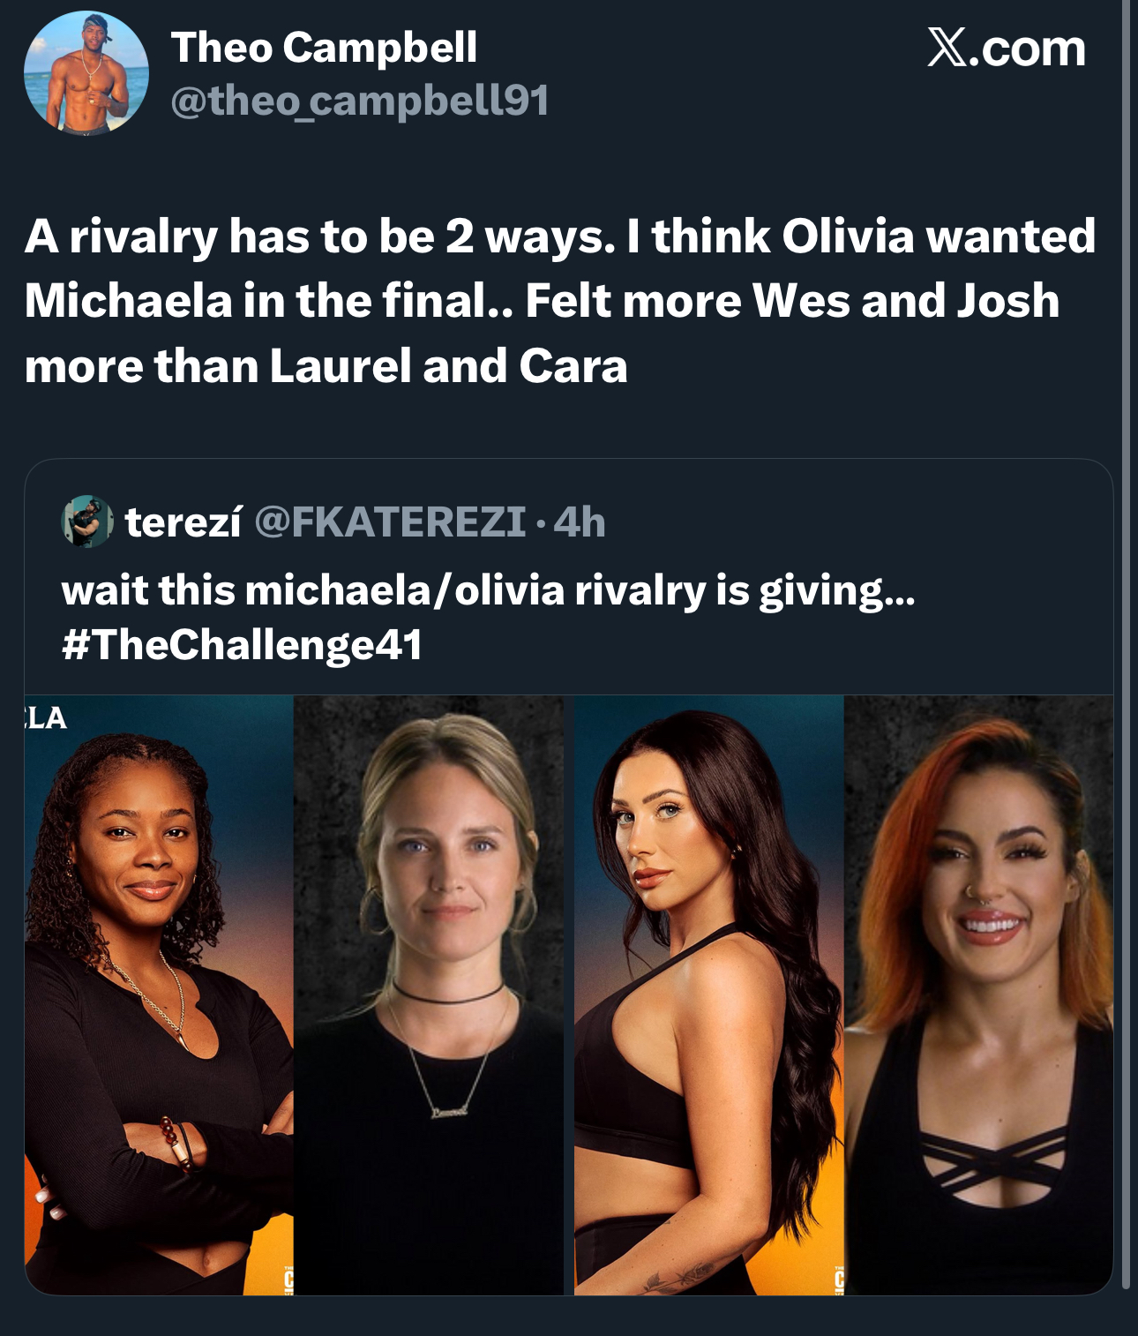Screen dimensions: 1138x1336
Task: Open terezí's small avatar in quoted tweet
Action: (86, 522)
